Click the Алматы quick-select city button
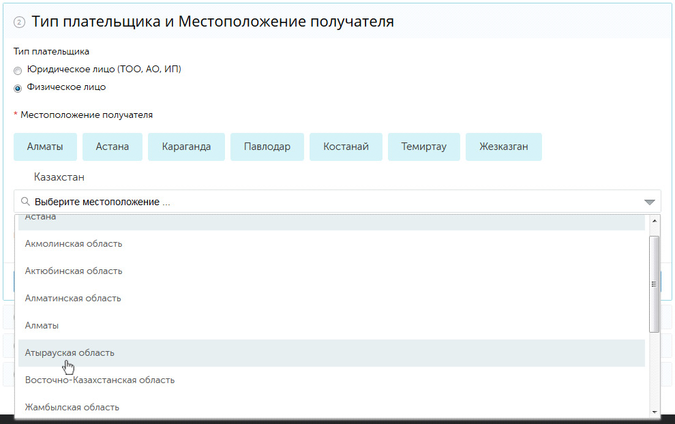The image size is (675, 424). pyautogui.click(x=45, y=147)
